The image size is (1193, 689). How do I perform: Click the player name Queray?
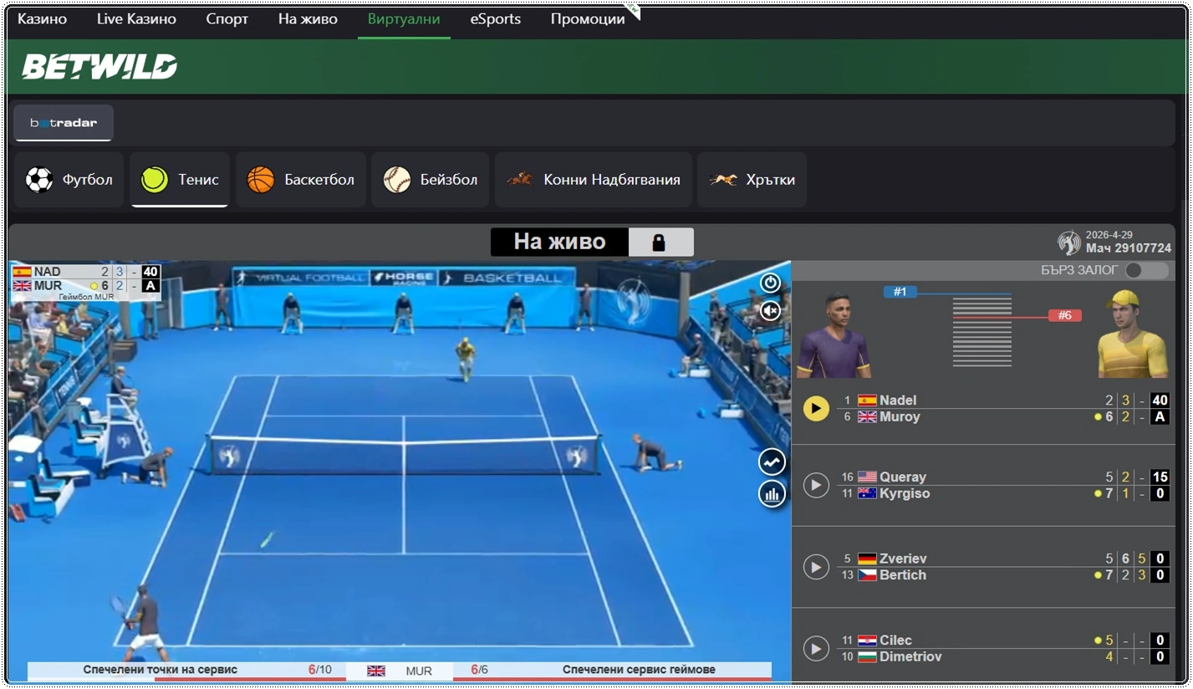pos(903,477)
